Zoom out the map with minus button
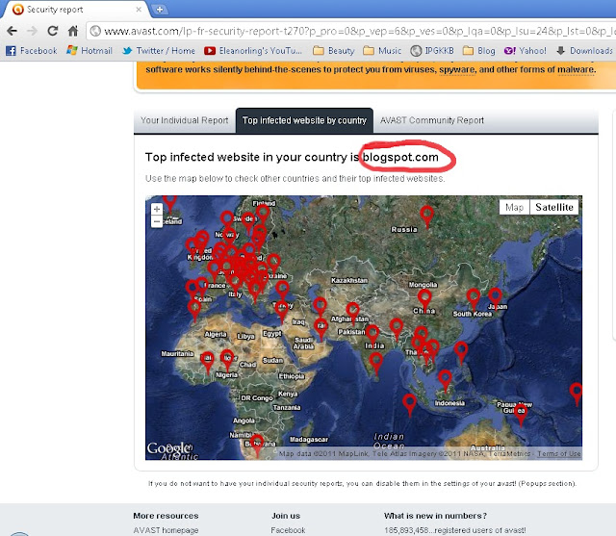The width and height of the screenshot is (616, 536). pos(157,222)
